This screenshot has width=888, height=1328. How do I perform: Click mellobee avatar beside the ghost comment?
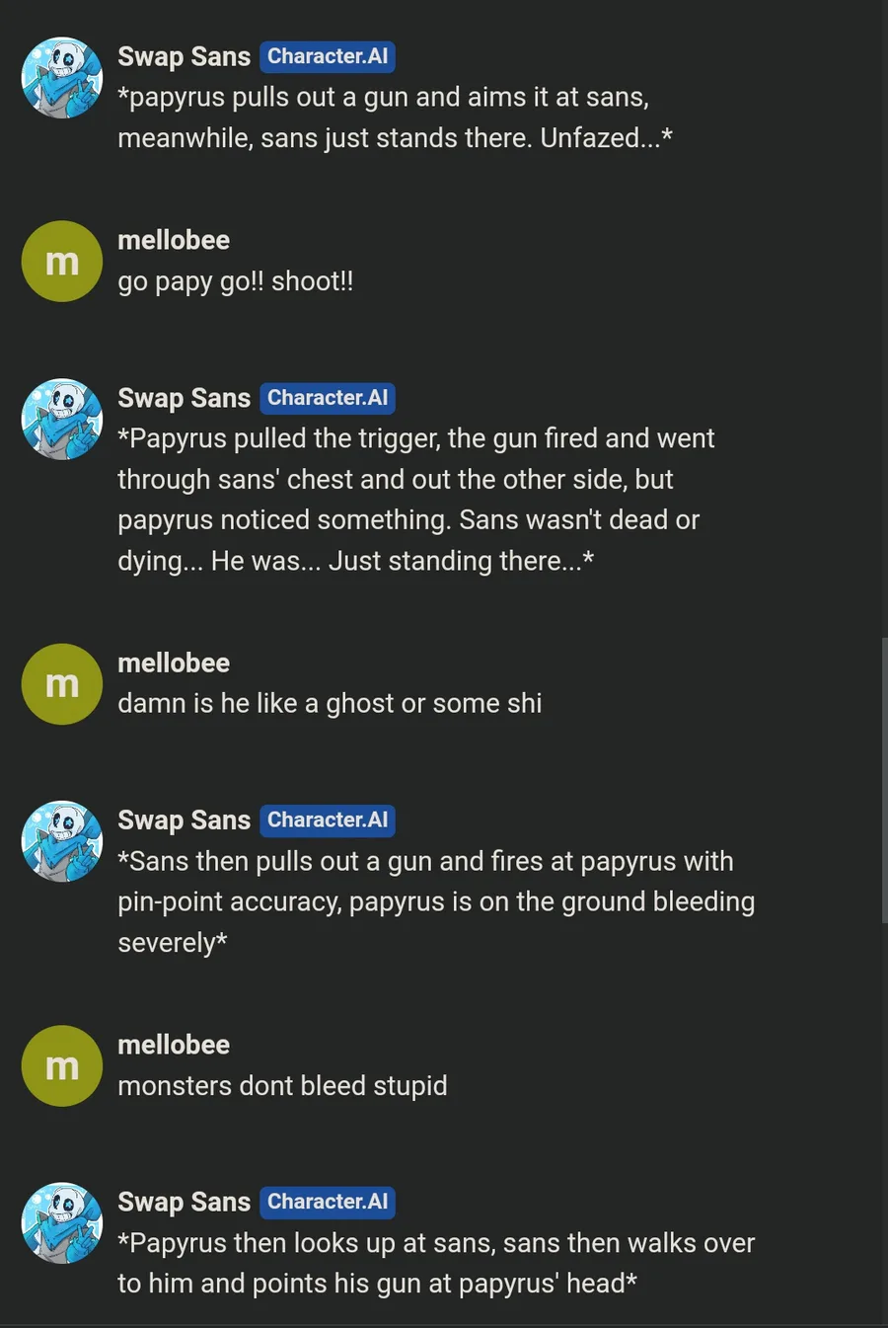click(62, 684)
